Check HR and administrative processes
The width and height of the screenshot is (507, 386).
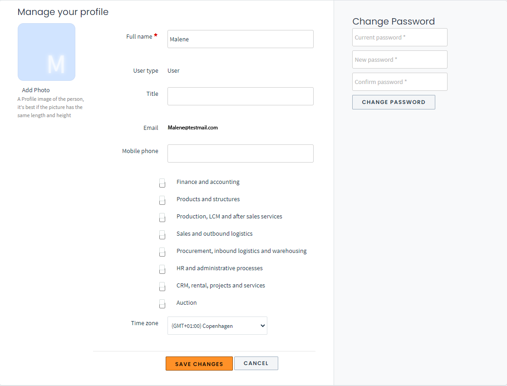[162, 269]
